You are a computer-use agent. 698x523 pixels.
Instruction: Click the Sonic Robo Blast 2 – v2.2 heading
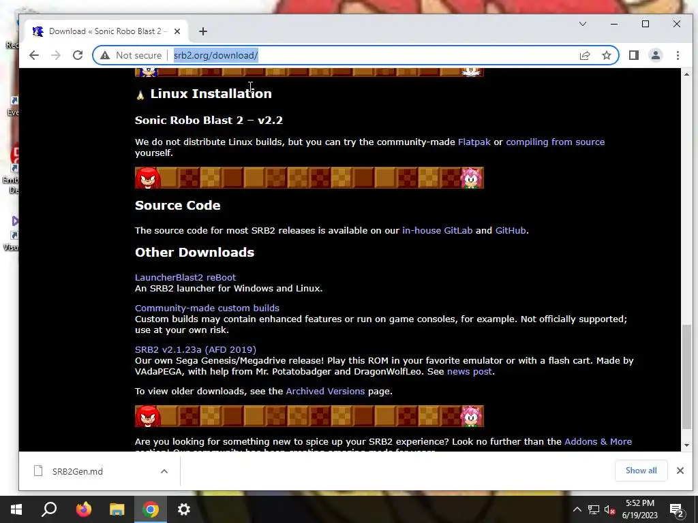[x=209, y=120]
